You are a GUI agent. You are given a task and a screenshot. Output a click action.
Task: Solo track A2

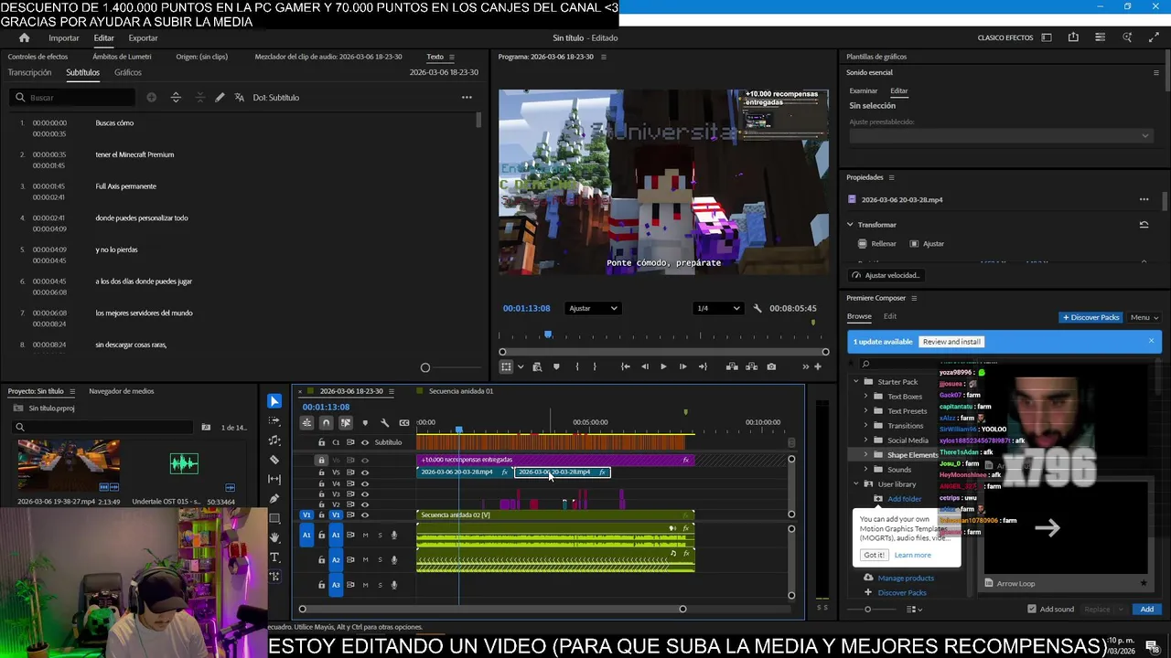click(380, 559)
